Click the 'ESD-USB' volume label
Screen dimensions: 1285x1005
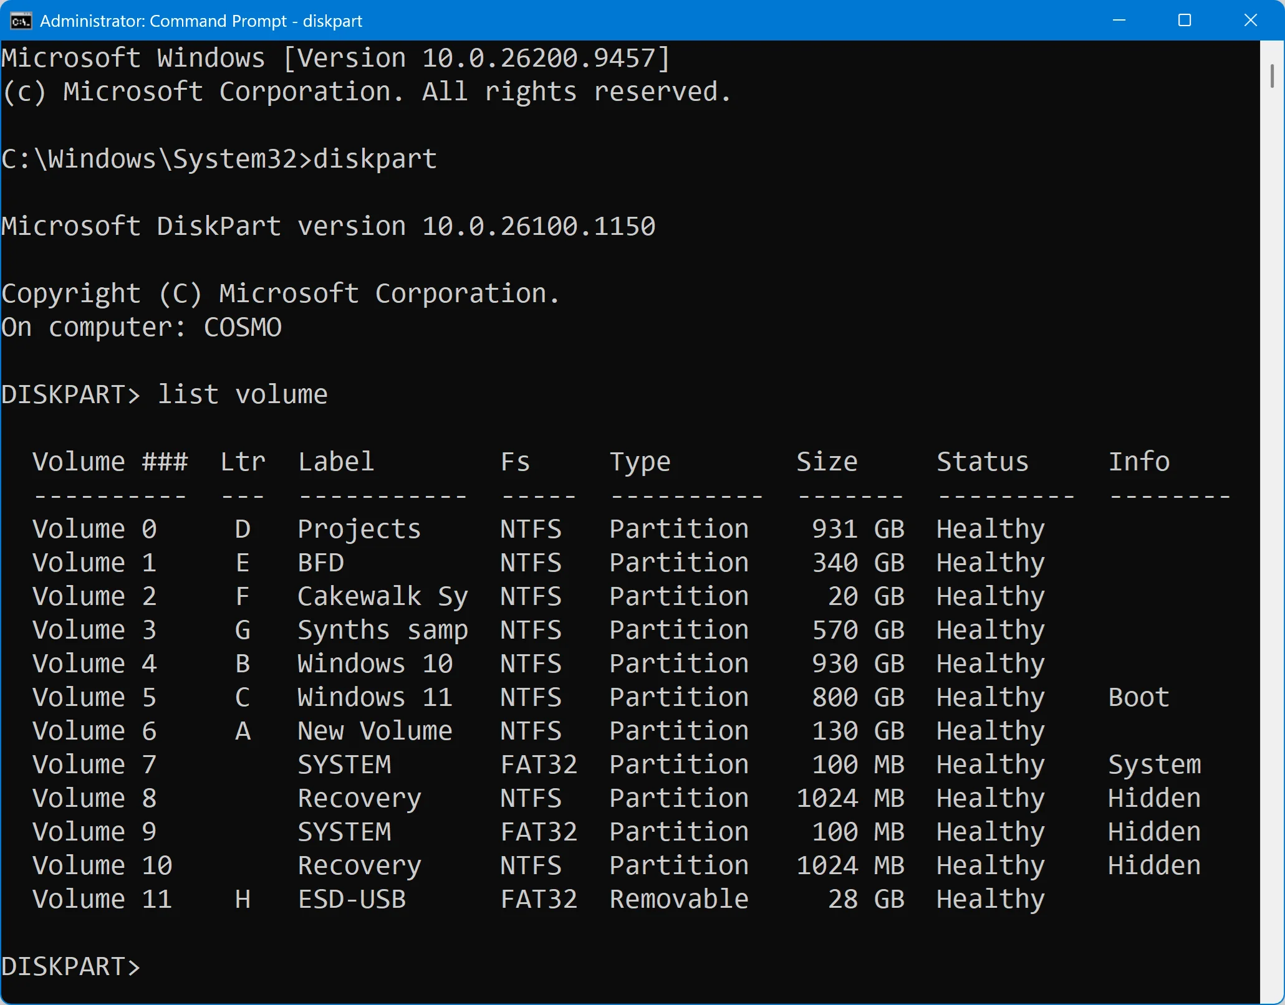(x=352, y=899)
